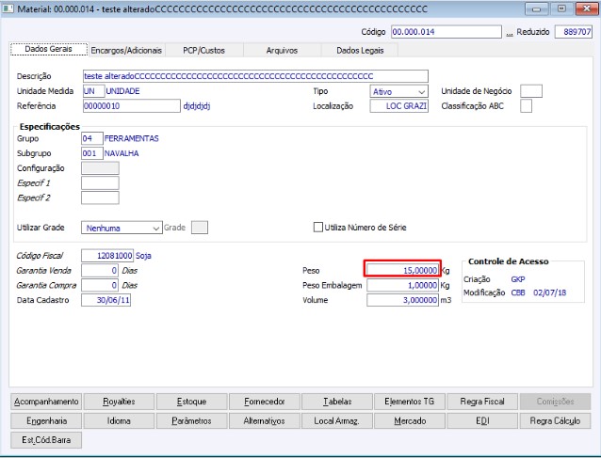Viewport: 601px width, 458px height.
Task: Click the Peso field 15,00000
Action: (402, 270)
